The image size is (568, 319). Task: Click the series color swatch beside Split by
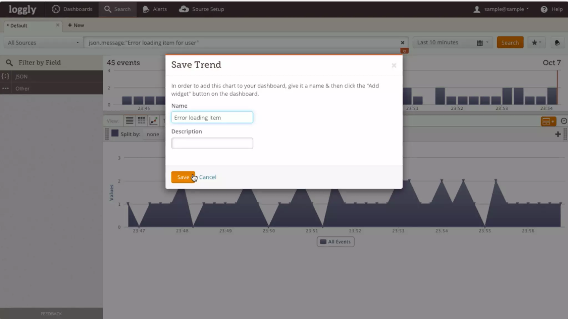point(115,133)
